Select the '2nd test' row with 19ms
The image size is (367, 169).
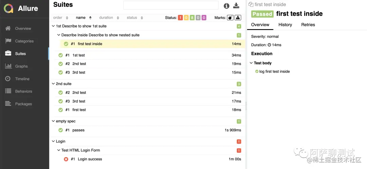[150, 64]
